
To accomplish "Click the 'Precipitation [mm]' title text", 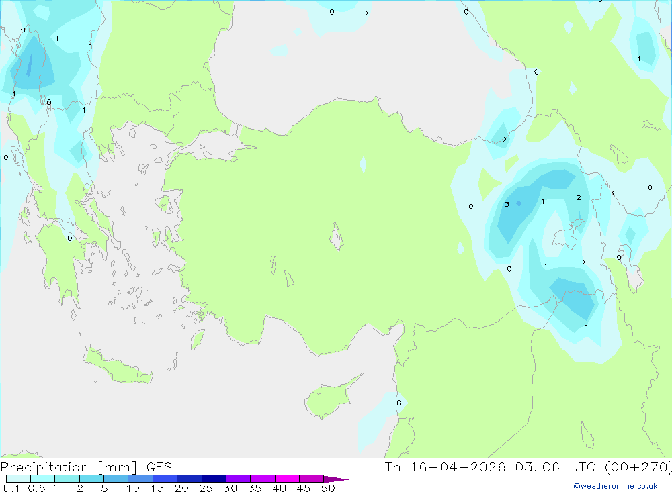I will 69,467.
